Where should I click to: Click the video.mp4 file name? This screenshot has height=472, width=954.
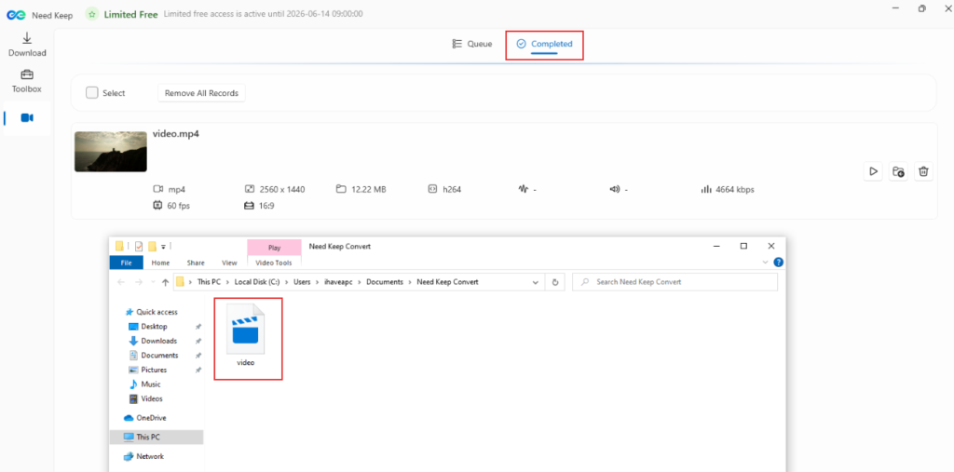(176, 134)
